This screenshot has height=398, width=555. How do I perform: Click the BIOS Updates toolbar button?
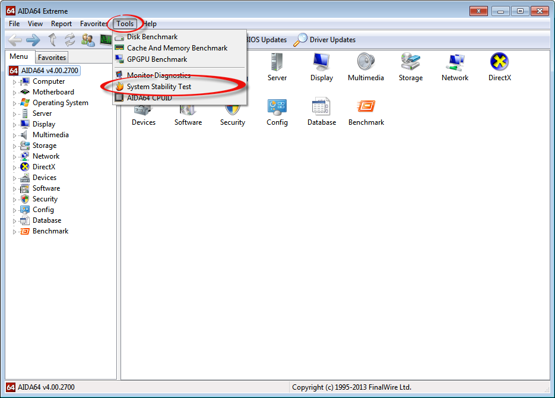[266, 40]
